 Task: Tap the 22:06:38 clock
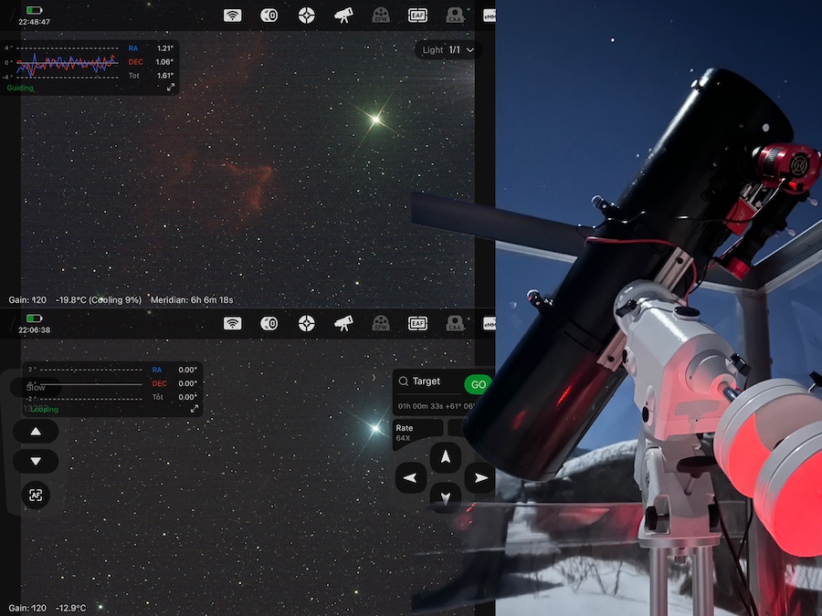34,330
